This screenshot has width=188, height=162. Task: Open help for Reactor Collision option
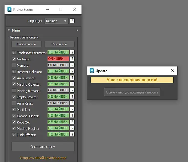pos(72,71)
